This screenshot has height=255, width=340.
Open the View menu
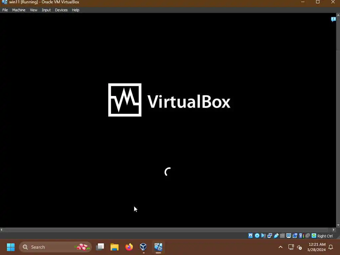34,10
